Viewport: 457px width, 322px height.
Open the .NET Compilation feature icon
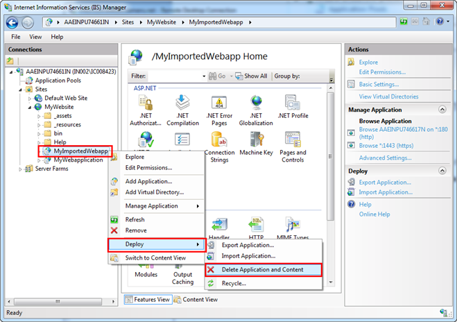click(182, 108)
